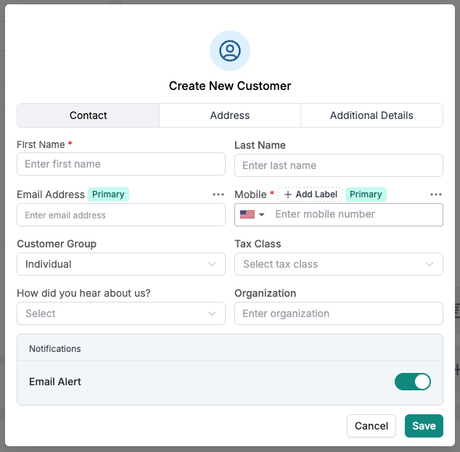Expand the Customer Group dropdown
This screenshot has height=452, width=460.
click(121, 264)
